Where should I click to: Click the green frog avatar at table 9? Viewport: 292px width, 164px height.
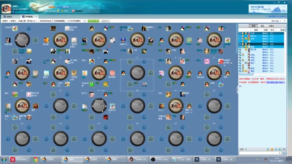(x=92, y=84)
